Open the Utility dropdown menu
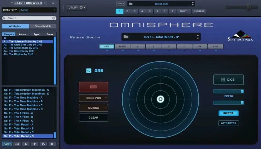The image size is (261, 149). point(76,8)
